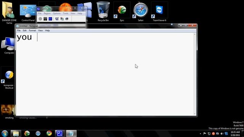Click Notepad scrollbar up arrow

pyautogui.click(x=194, y=34)
